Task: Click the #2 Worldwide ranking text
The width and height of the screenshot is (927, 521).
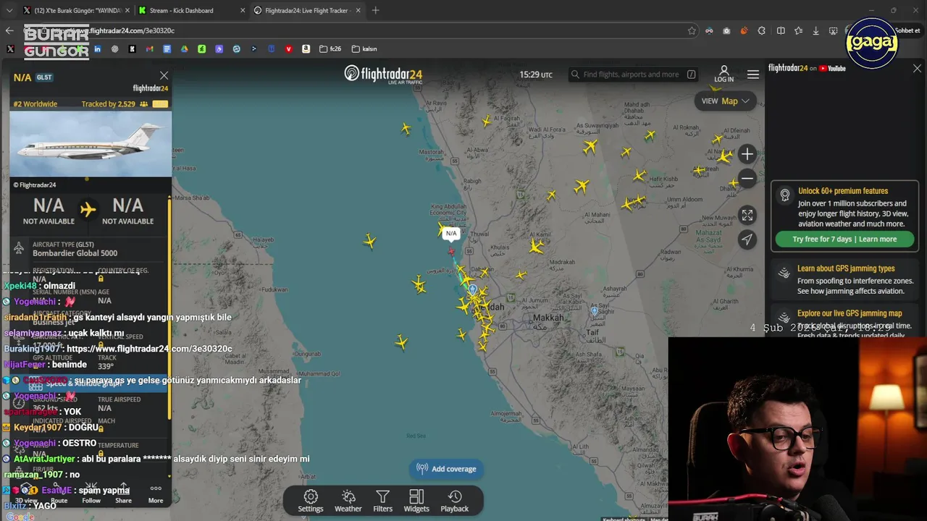Action: point(35,104)
